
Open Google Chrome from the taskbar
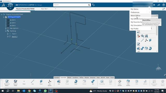click(29, 91)
